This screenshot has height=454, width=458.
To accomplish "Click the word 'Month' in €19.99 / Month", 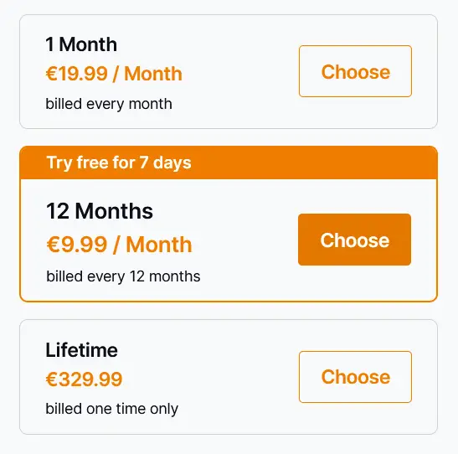I will point(153,74).
